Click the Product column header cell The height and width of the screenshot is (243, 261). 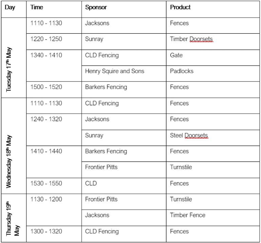coord(213,9)
